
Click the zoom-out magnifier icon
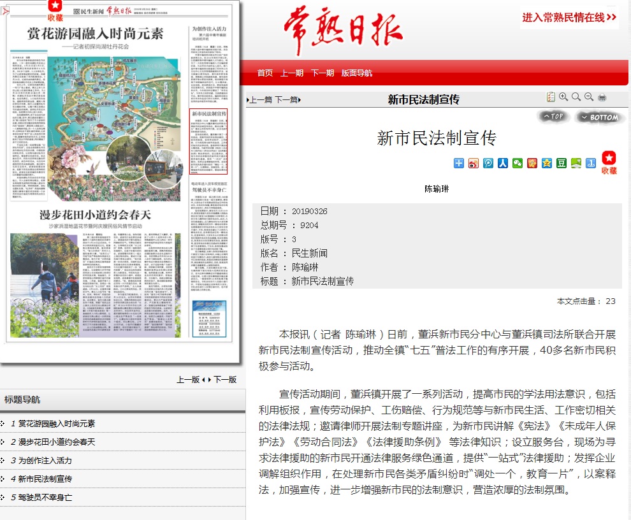[x=589, y=97]
